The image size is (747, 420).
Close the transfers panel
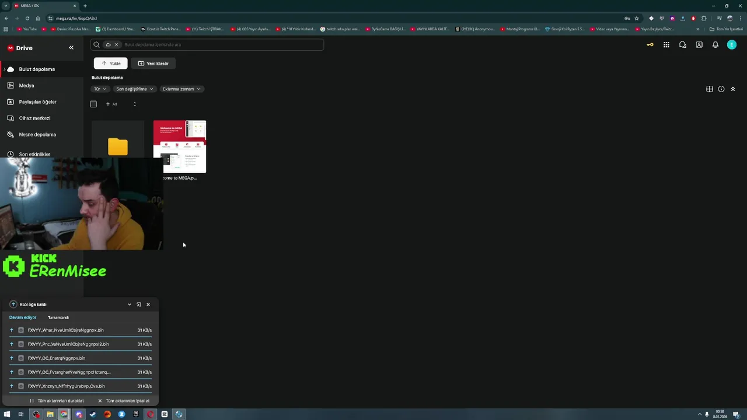[148, 304]
